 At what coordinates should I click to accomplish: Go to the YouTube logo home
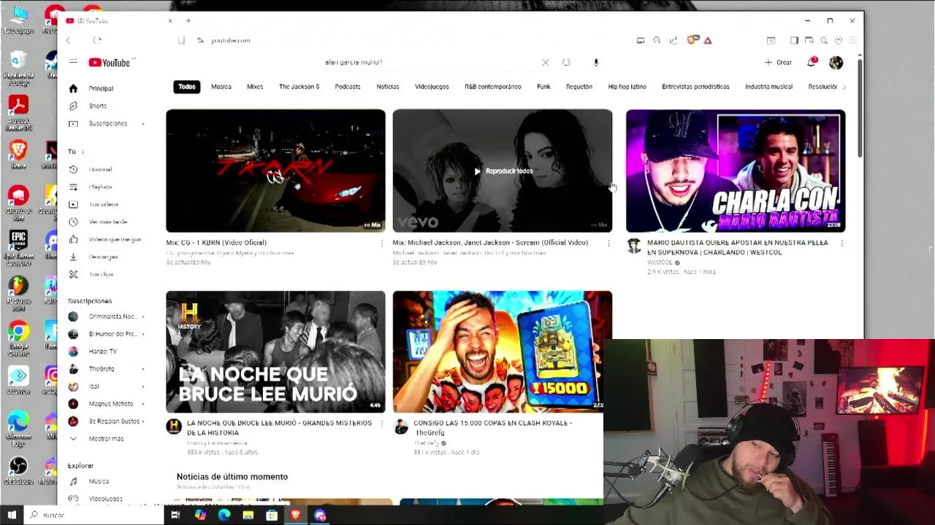(110, 63)
